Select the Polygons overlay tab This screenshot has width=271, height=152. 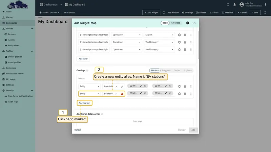[x=166, y=71]
